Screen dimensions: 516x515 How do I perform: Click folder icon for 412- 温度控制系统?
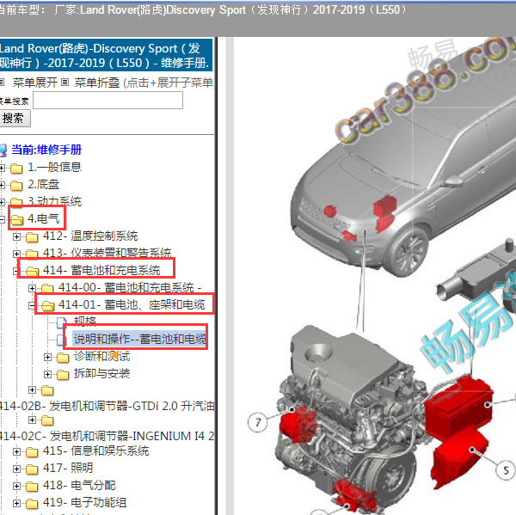pos(32,236)
